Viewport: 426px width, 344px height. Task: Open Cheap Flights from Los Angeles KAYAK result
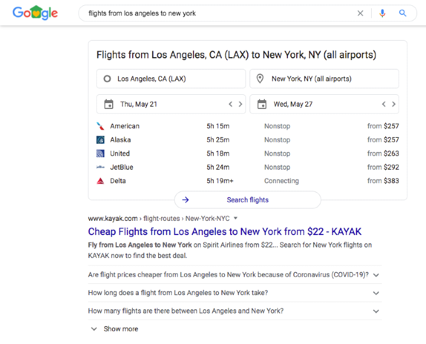pyautogui.click(x=225, y=231)
